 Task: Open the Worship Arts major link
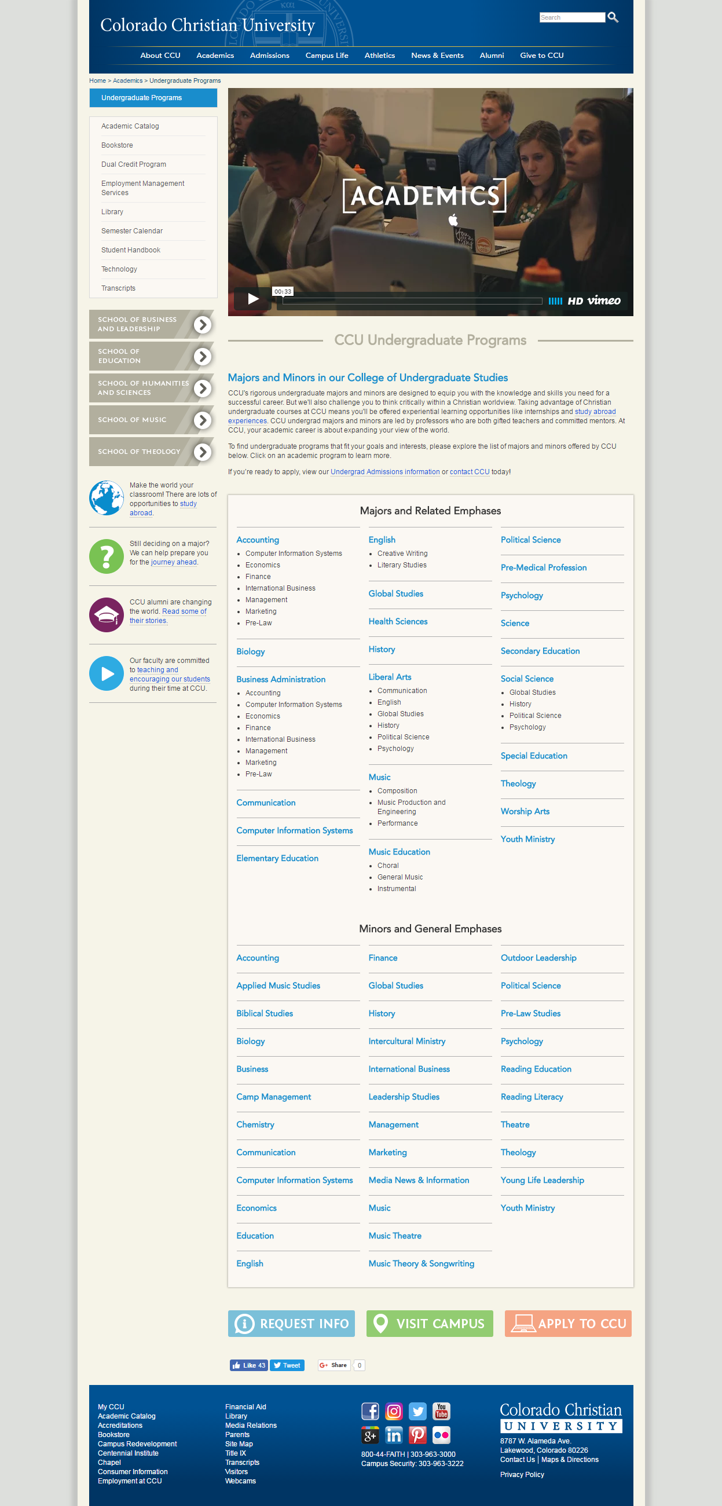[525, 811]
